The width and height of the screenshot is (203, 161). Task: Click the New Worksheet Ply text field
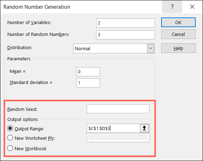coord(118,138)
